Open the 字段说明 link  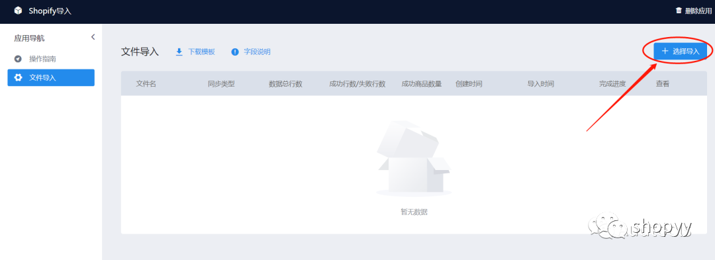click(x=257, y=52)
